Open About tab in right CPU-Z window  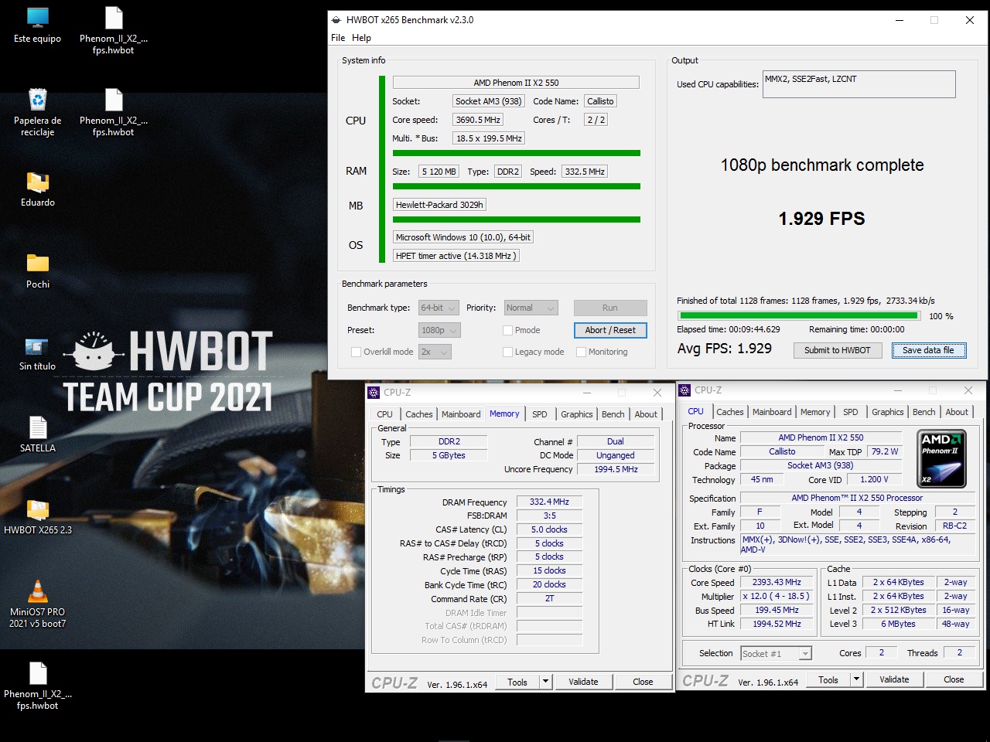(957, 412)
